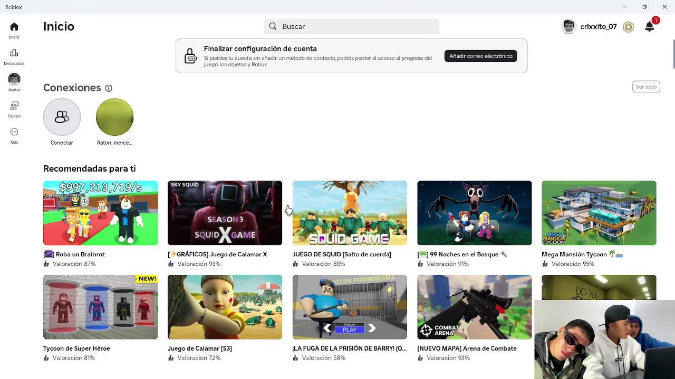Click the vertical scrollbar thumb
This screenshot has height=379, width=675.
tap(673, 54)
